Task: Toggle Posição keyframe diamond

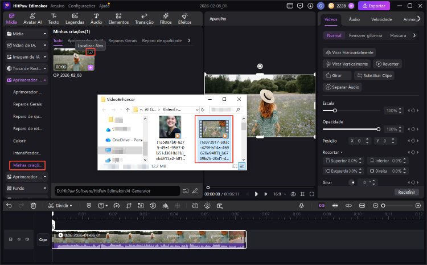Action: click(x=413, y=141)
